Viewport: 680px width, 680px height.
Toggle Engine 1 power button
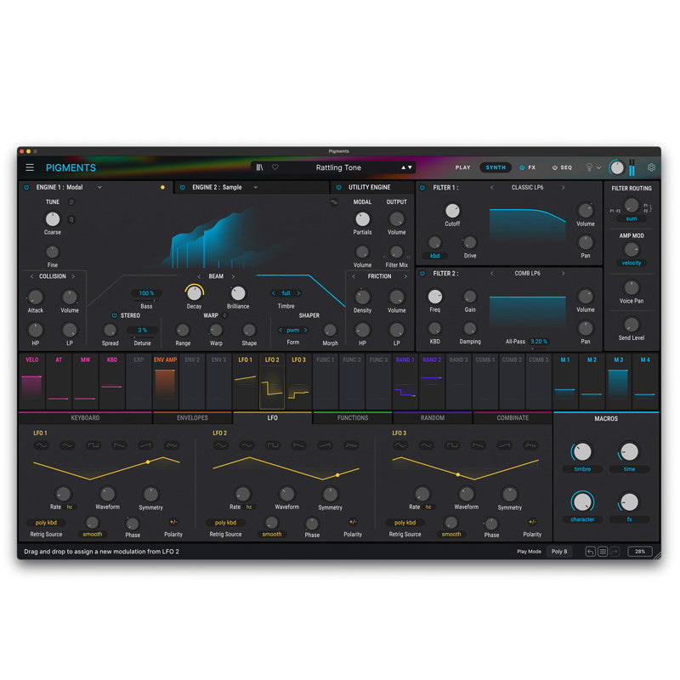click(x=26, y=187)
